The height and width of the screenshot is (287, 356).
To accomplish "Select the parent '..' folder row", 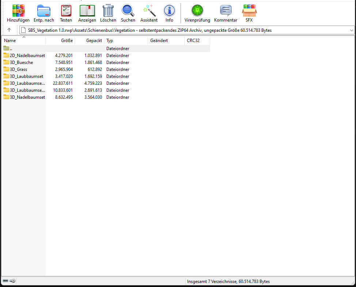I will (106, 48).
